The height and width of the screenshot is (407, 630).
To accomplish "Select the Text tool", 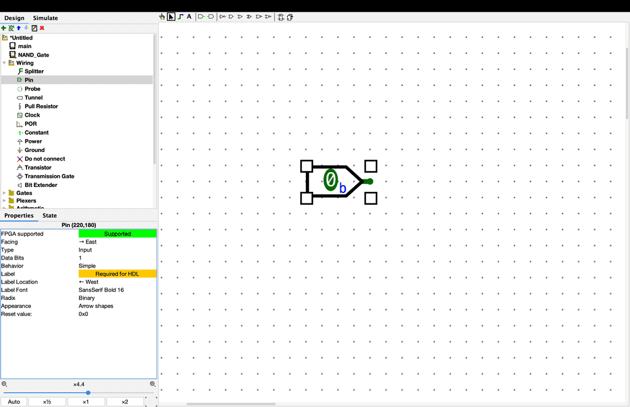I will click(x=189, y=17).
